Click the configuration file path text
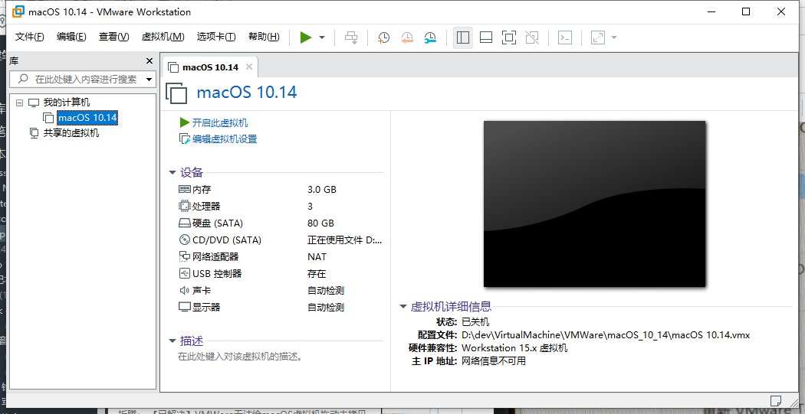The height and width of the screenshot is (414, 805). [606, 335]
